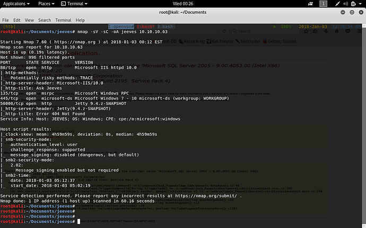This screenshot has height=228, width=366.
Task: Select tmux window 1:openvpn#
Action: (121, 26)
